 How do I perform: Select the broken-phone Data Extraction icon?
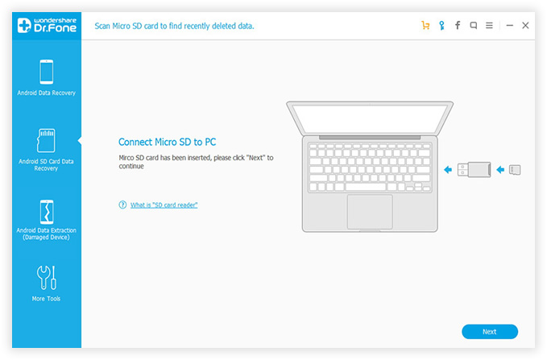point(47,212)
